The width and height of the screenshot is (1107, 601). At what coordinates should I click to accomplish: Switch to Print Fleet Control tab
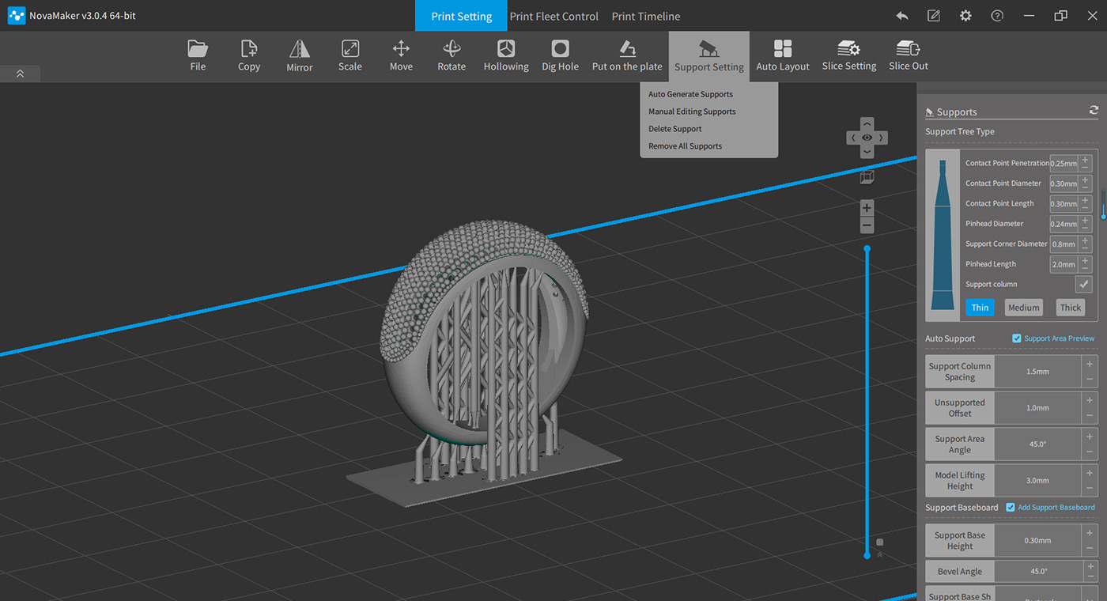[554, 16]
